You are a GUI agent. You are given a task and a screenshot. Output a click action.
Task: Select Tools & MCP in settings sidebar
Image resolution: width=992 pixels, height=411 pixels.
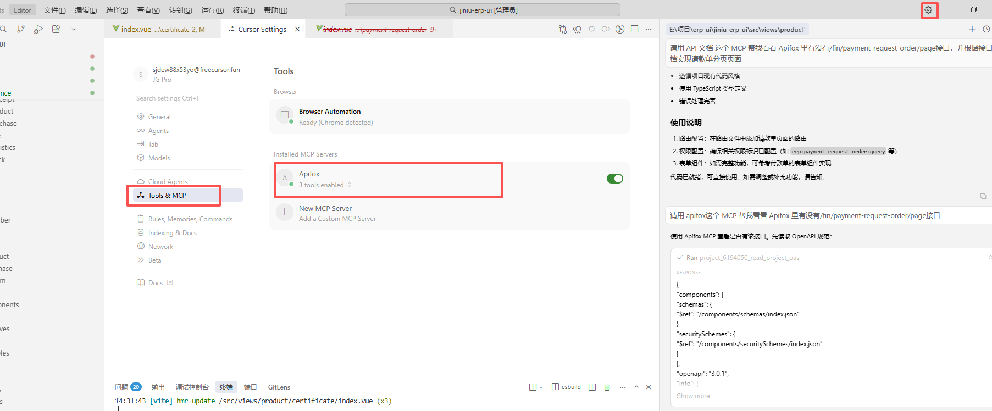(x=187, y=195)
